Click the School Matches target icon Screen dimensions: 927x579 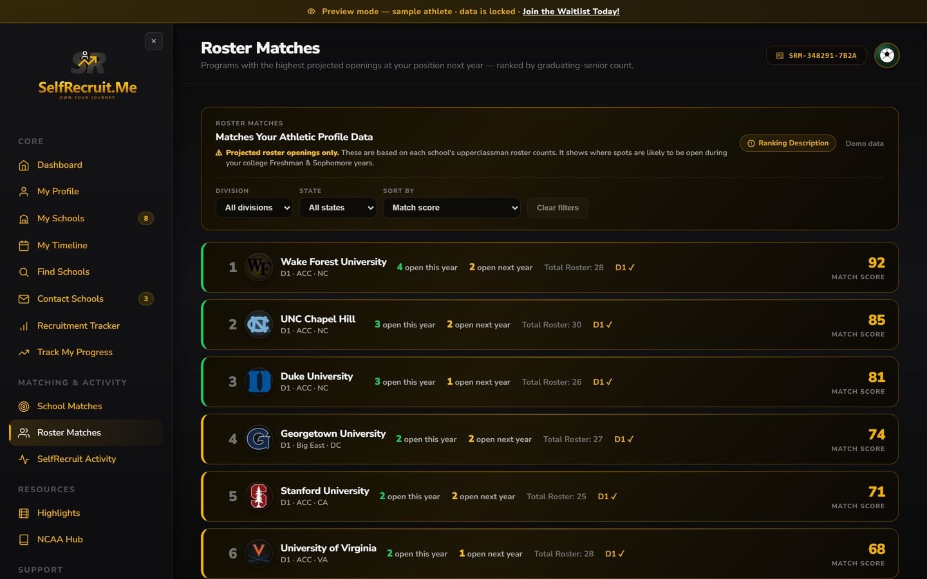[24, 407]
